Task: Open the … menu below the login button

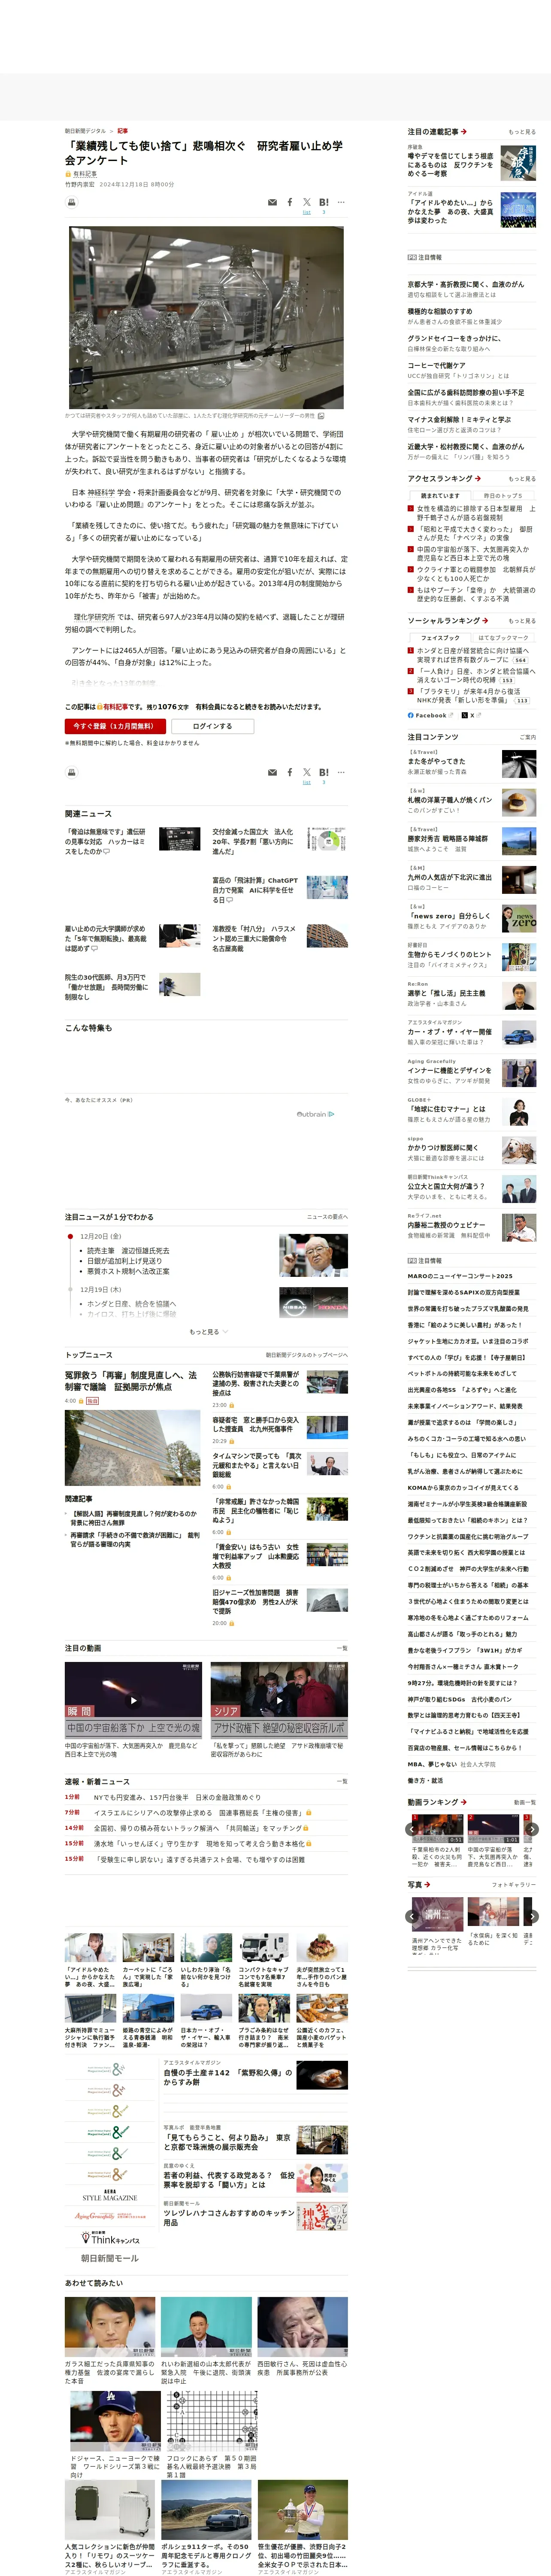Action: (x=341, y=772)
